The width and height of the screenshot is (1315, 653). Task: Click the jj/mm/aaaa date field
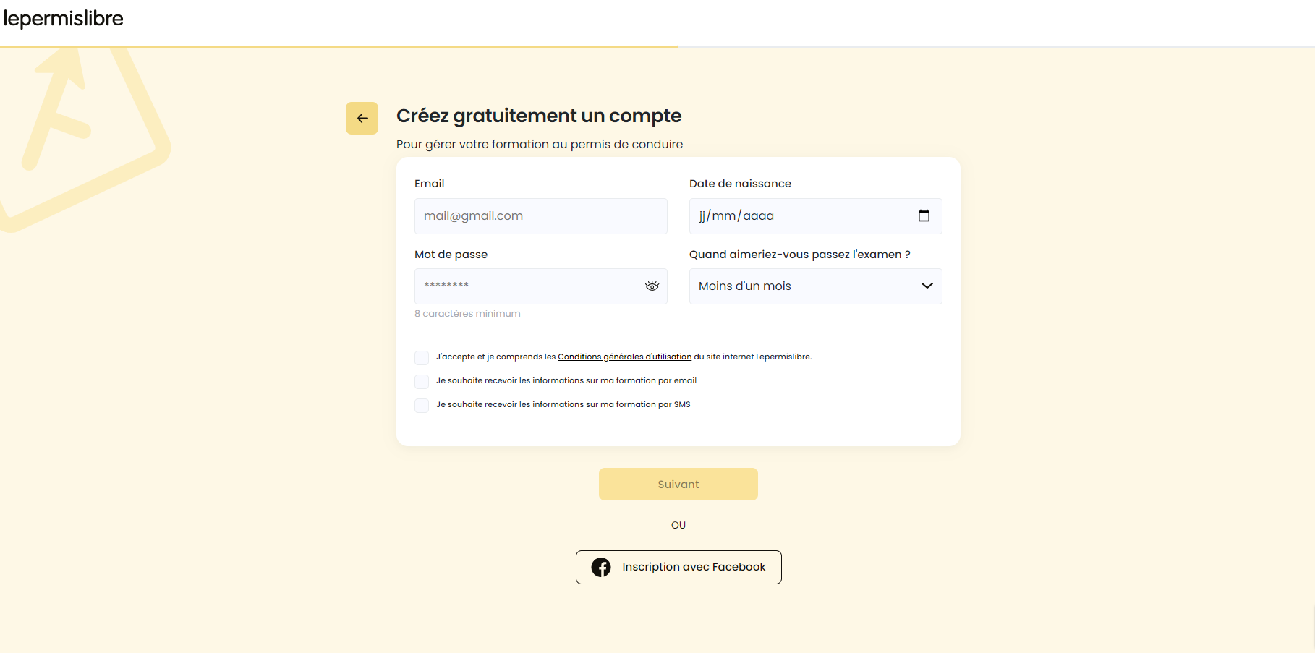[815, 216]
